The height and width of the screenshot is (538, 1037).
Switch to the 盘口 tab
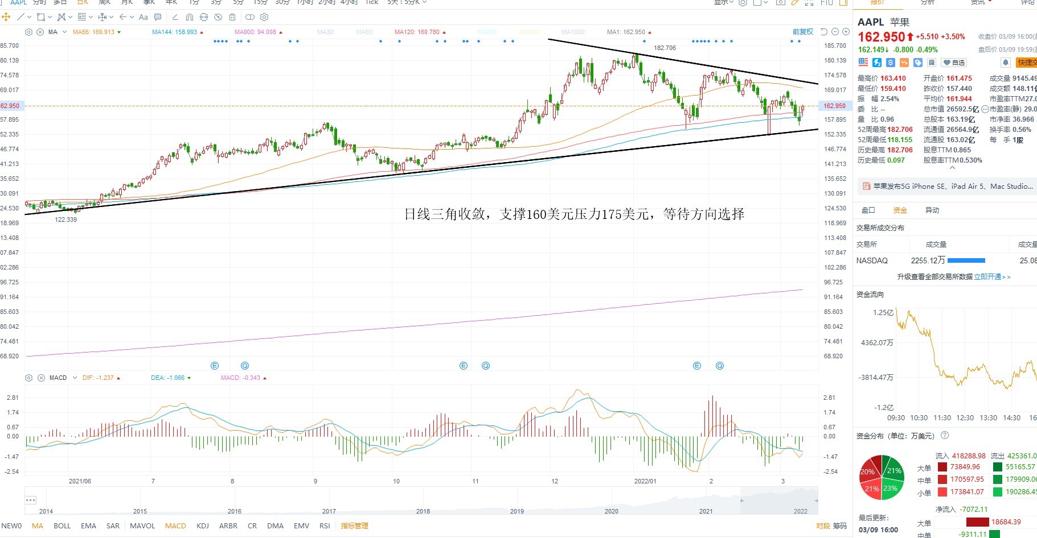pyautogui.click(x=868, y=210)
